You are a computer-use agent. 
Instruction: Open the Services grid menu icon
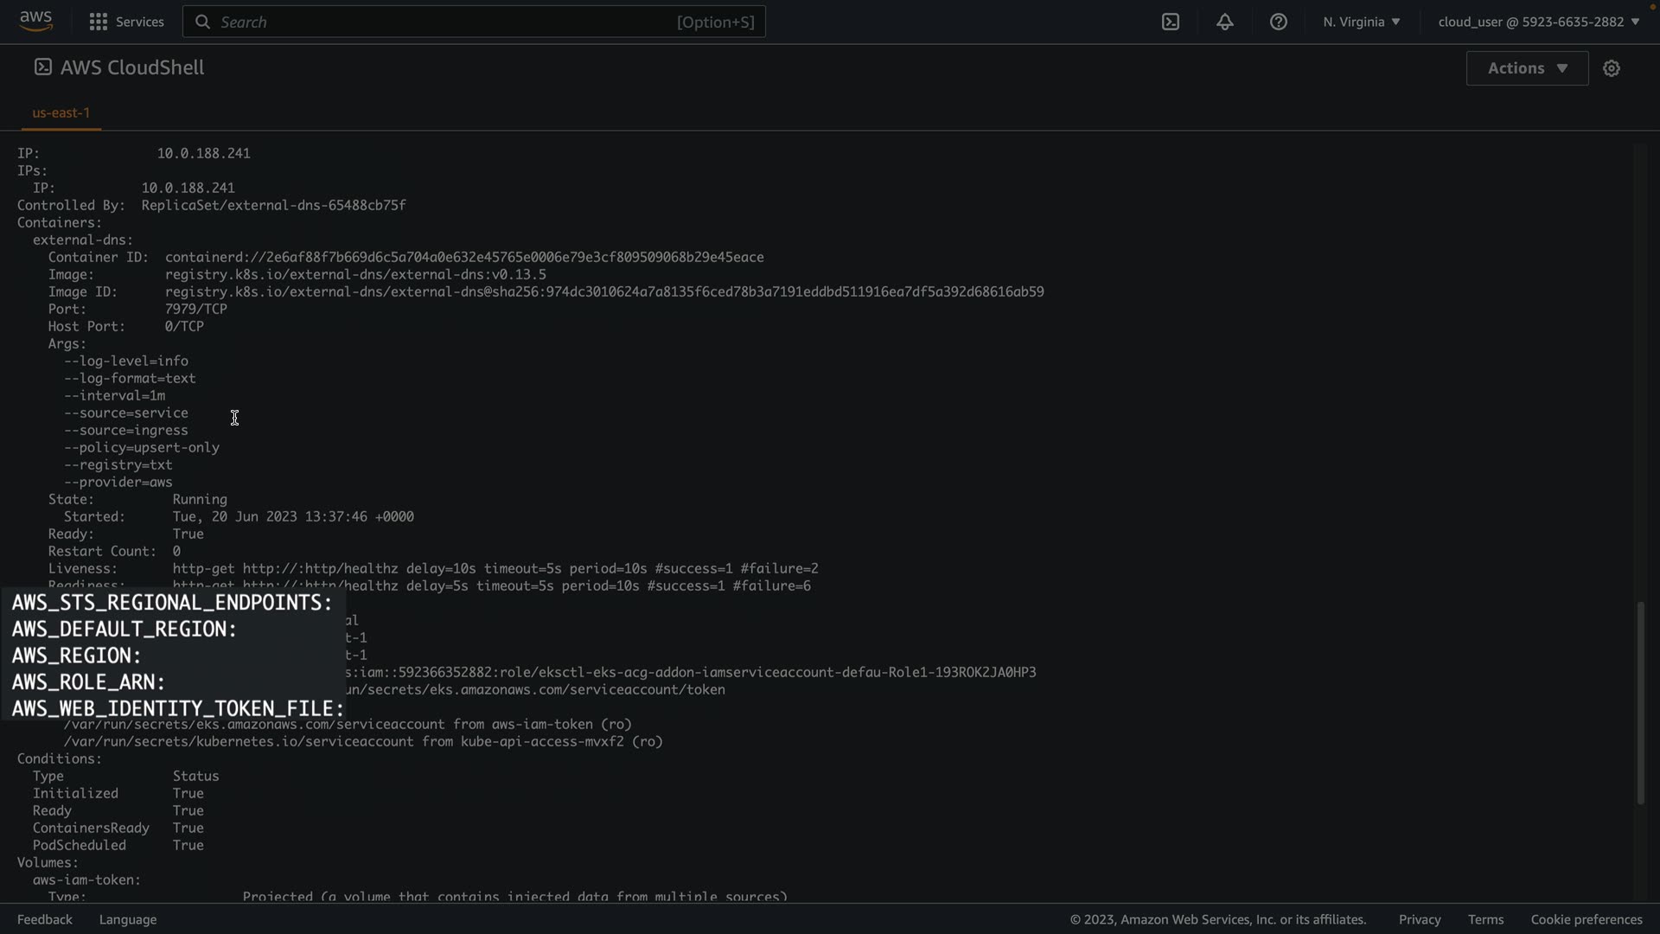(99, 22)
